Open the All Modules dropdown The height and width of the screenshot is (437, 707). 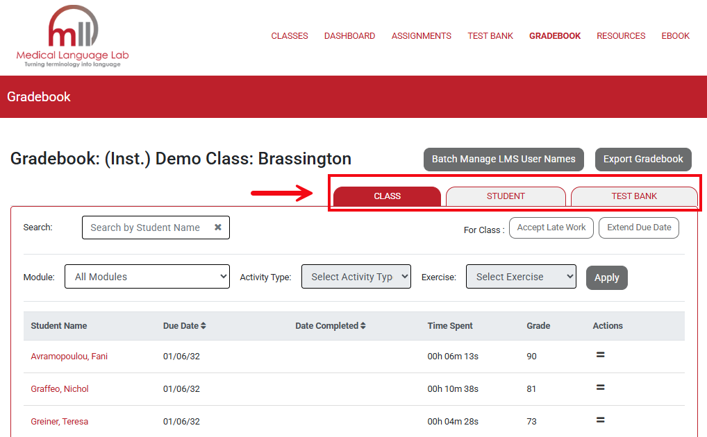coord(147,276)
